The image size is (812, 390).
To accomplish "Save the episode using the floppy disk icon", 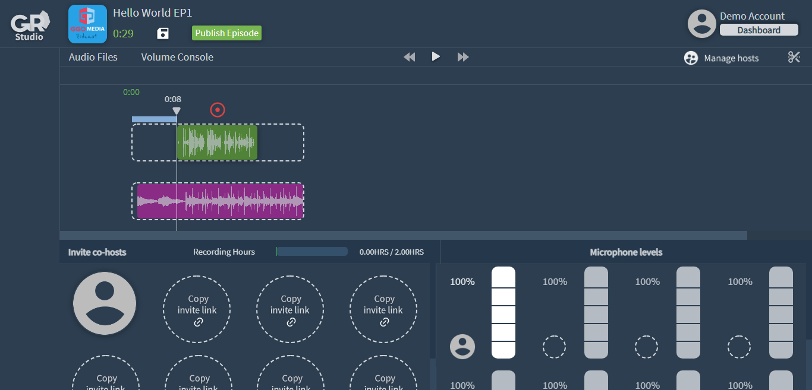I will [x=162, y=34].
